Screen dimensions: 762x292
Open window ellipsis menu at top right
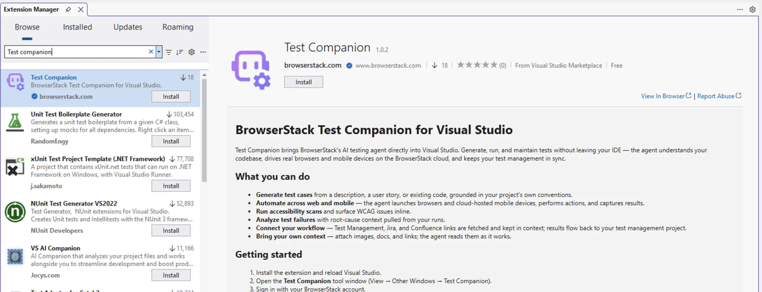click(740, 10)
